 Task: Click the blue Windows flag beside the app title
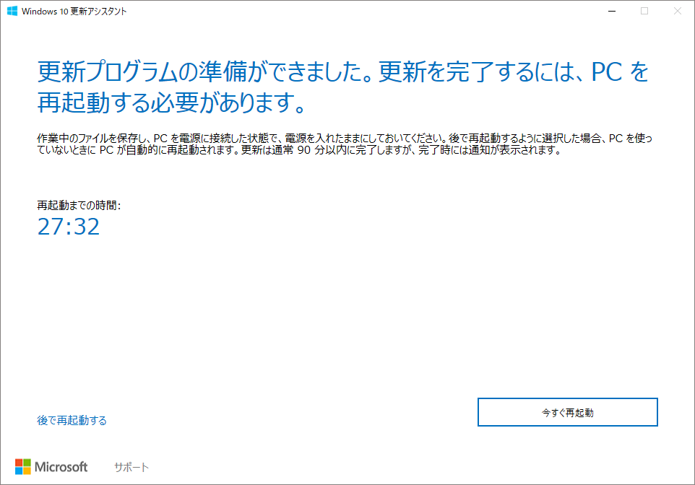pos(13,11)
